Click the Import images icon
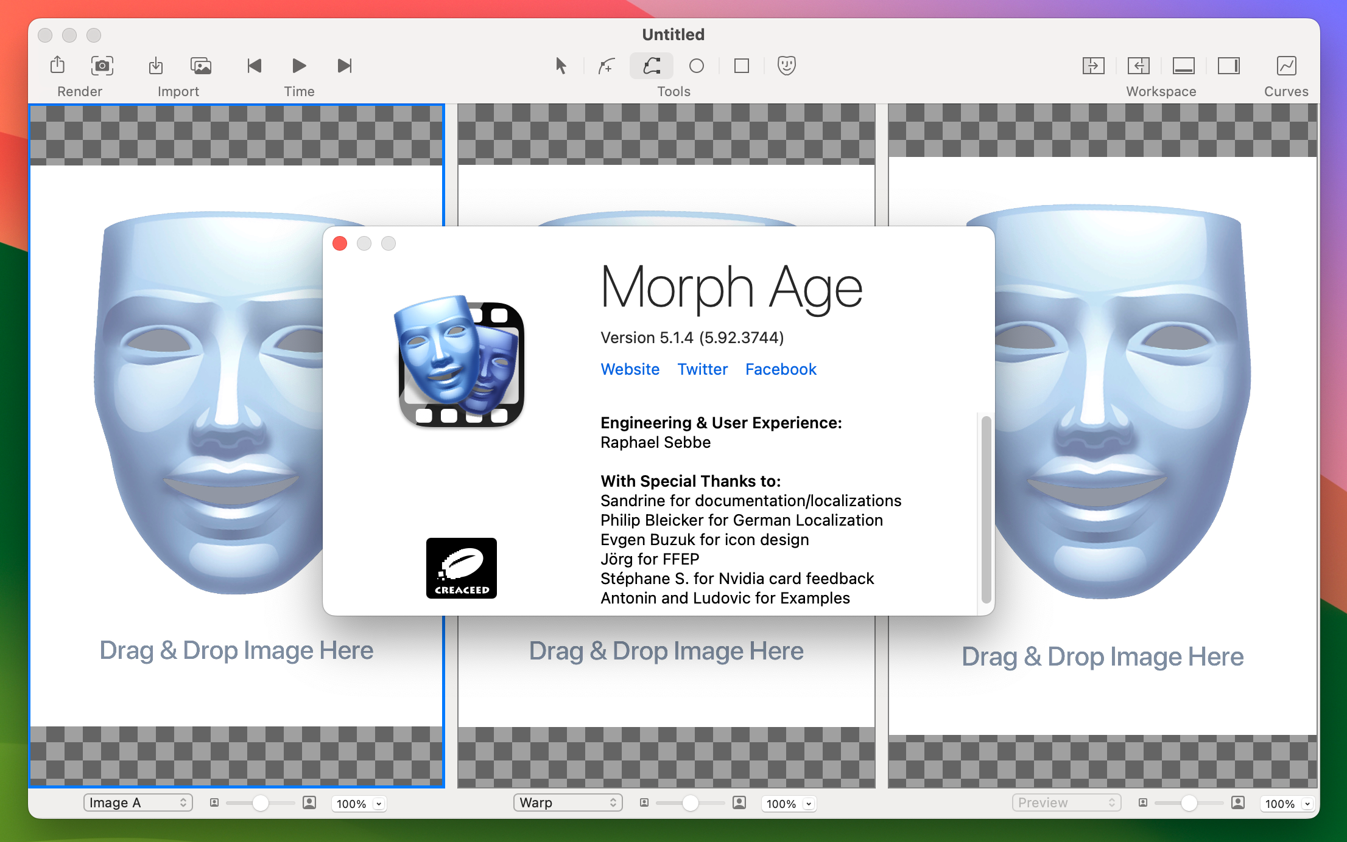1347x842 pixels. (201, 65)
